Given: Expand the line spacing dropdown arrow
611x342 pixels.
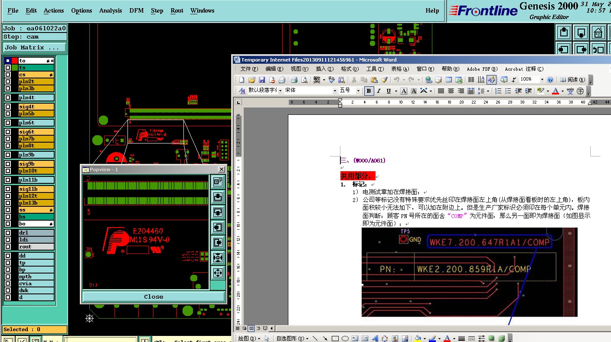Looking at the screenshot, I should click(488, 91).
